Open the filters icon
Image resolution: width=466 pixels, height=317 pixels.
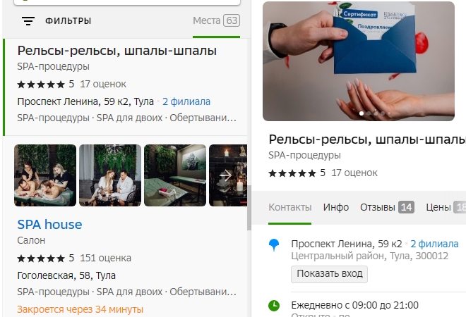tap(28, 21)
